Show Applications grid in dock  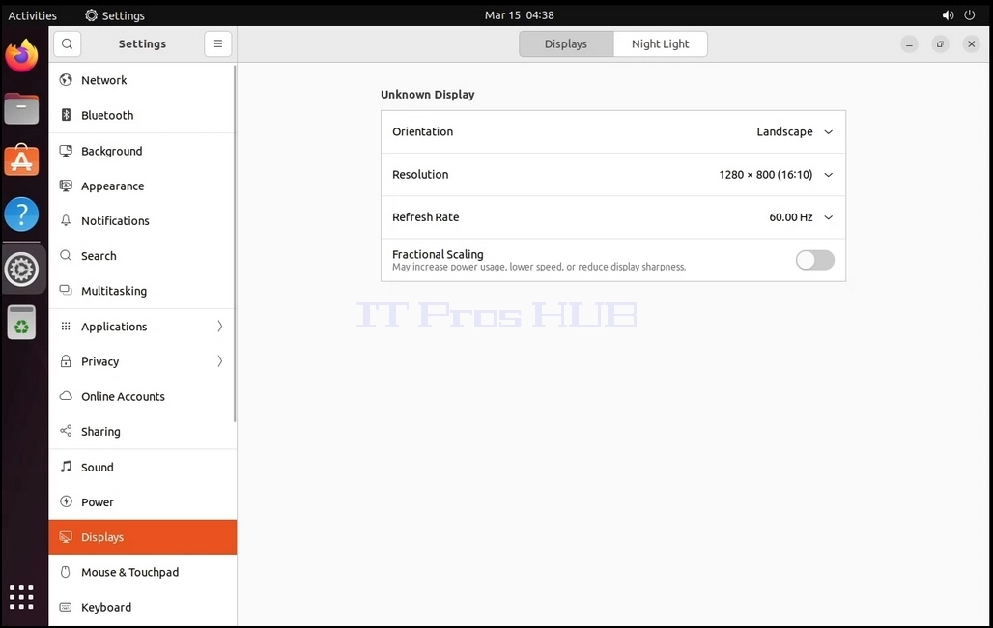(x=21, y=597)
